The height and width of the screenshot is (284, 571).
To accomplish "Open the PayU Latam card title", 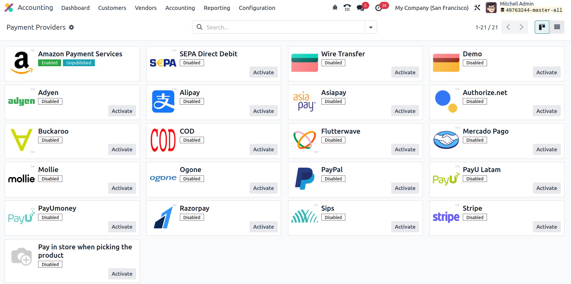I will (x=481, y=170).
